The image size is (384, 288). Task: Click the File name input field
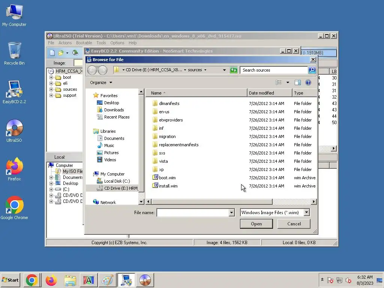pyautogui.click(x=193, y=213)
